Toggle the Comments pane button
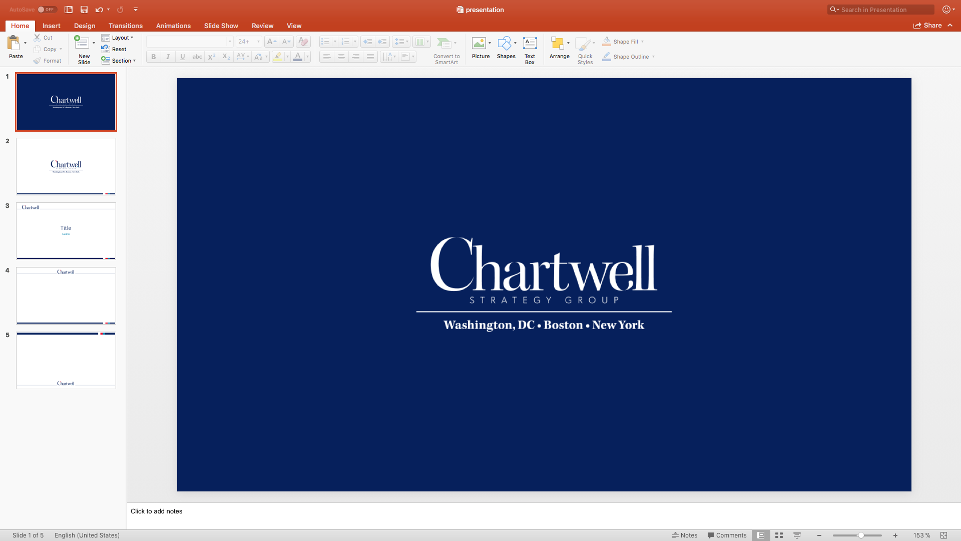961x541 pixels. coord(727,535)
